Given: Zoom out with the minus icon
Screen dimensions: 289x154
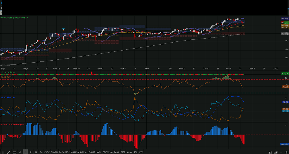Looking at the screenshot, I should (281, 152).
